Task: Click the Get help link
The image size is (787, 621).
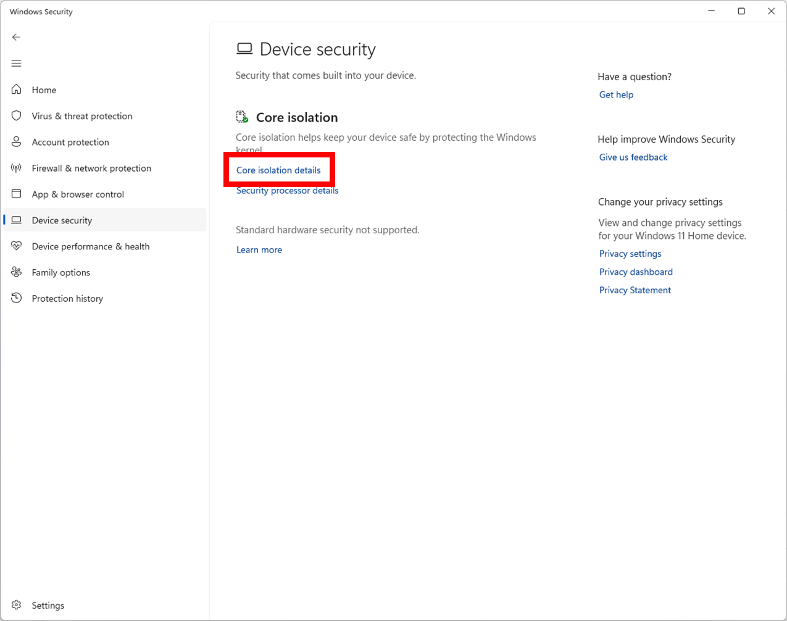Action: point(616,94)
